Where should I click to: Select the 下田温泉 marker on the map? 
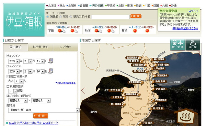146,123
